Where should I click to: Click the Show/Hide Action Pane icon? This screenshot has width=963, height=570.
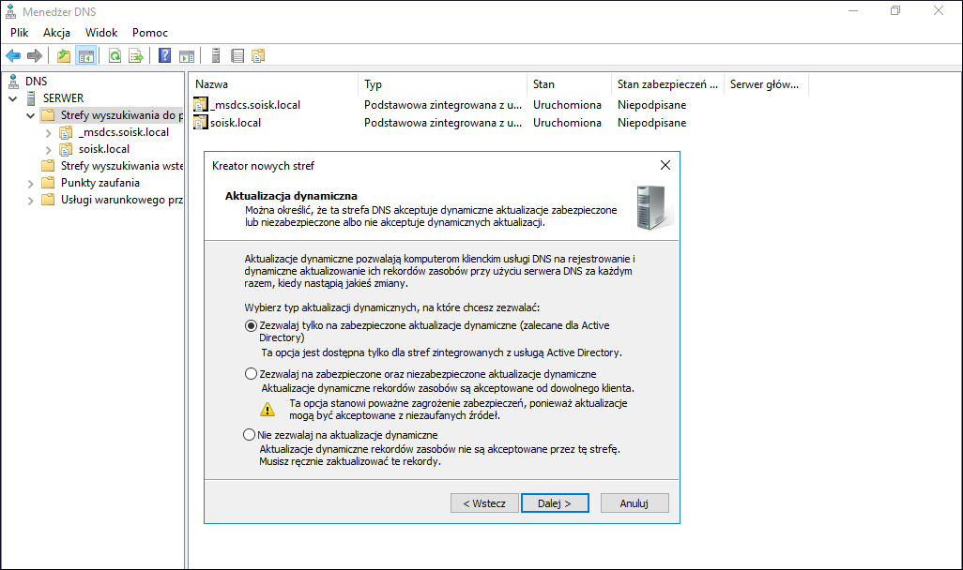pyautogui.click(x=187, y=56)
